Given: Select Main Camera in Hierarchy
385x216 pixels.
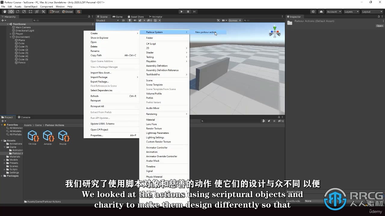Looking at the screenshot, I should pos(23,27).
